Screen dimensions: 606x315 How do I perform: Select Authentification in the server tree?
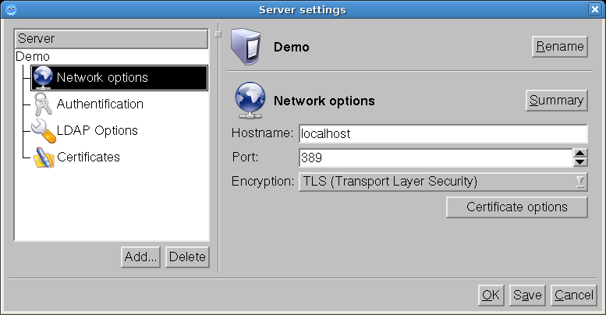click(x=100, y=104)
